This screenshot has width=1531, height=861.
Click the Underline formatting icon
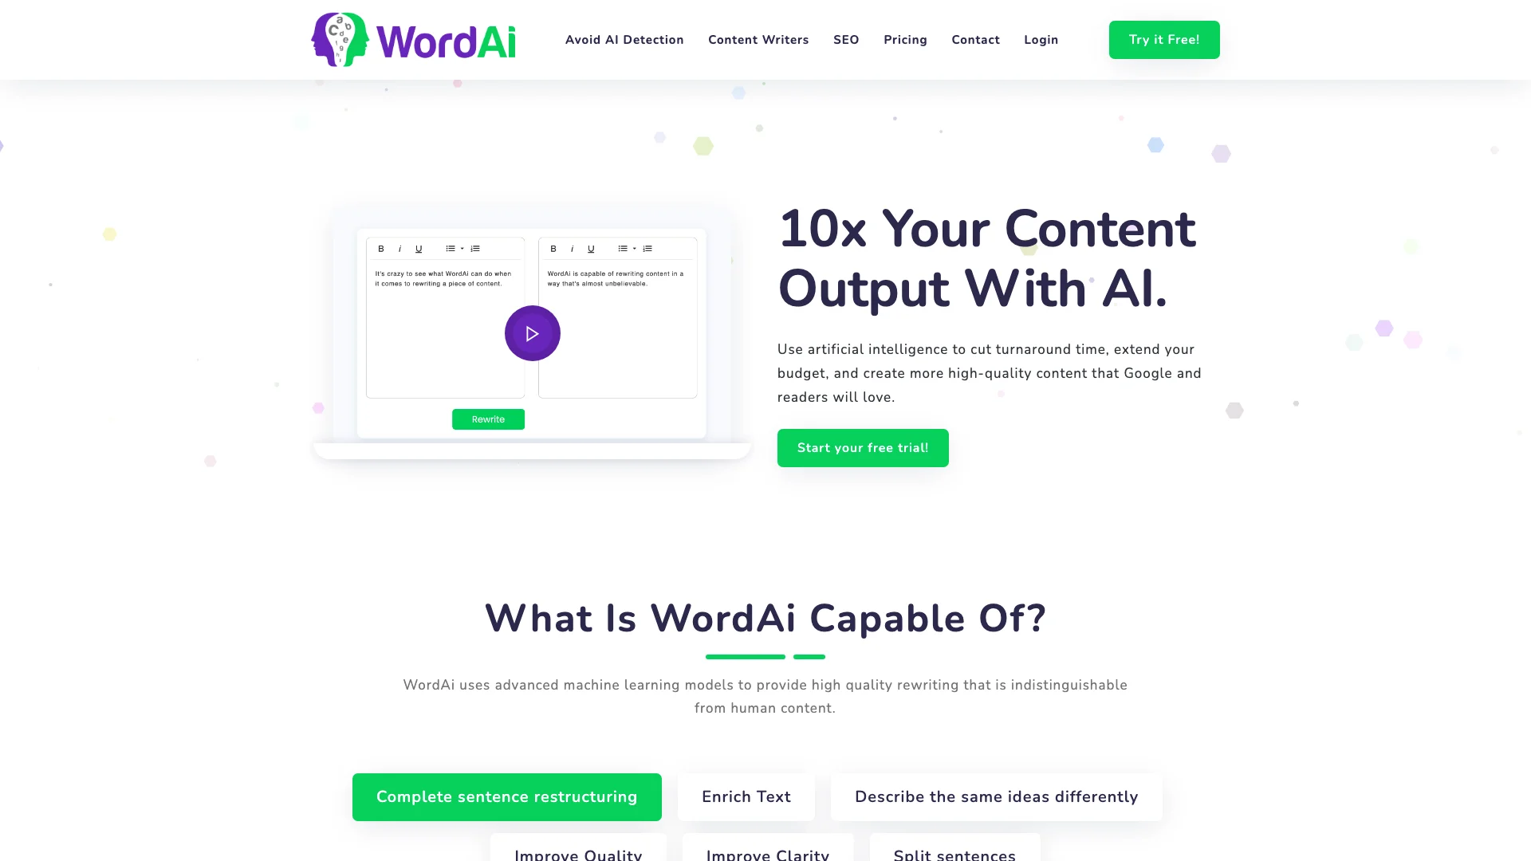click(418, 250)
